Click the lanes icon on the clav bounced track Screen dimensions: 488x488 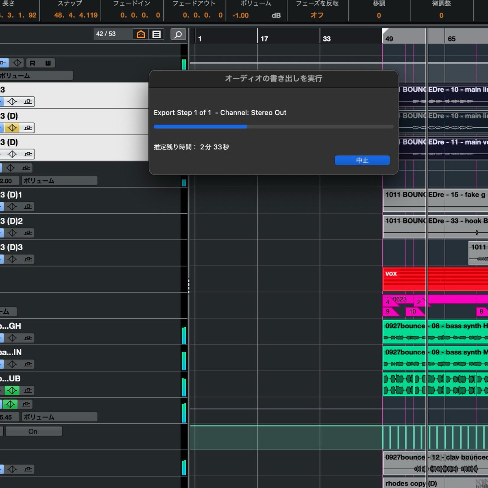[x=28, y=469]
